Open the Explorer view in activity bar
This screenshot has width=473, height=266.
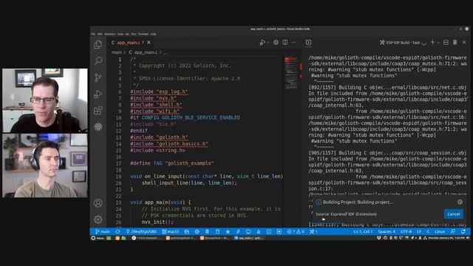(x=98, y=44)
